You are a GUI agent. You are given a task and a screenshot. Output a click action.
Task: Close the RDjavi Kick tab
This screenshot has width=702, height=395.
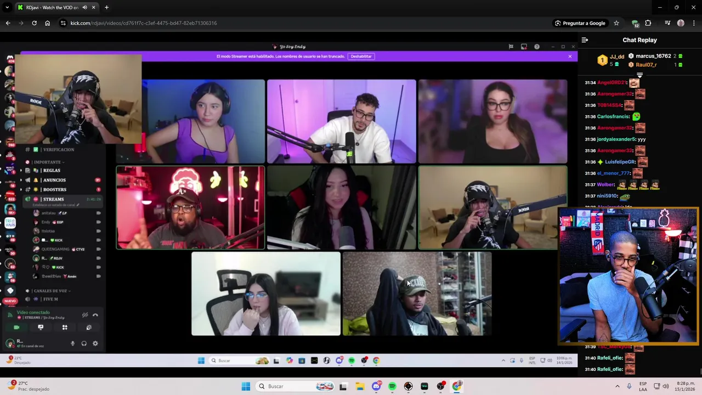coord(93,8)
